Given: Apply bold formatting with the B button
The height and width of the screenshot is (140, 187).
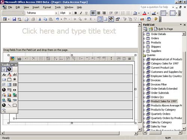Looking at the screenshot, I should [76, 13].
